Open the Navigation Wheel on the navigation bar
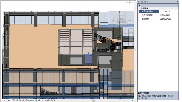This screenshot has width=182, height=102. click(x=131, y=33)
